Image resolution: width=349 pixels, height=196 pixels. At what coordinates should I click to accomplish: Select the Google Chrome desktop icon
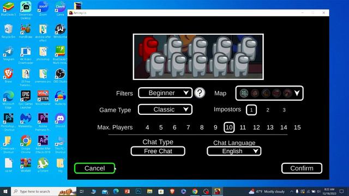pyautogui.click(x=26, y=144)
